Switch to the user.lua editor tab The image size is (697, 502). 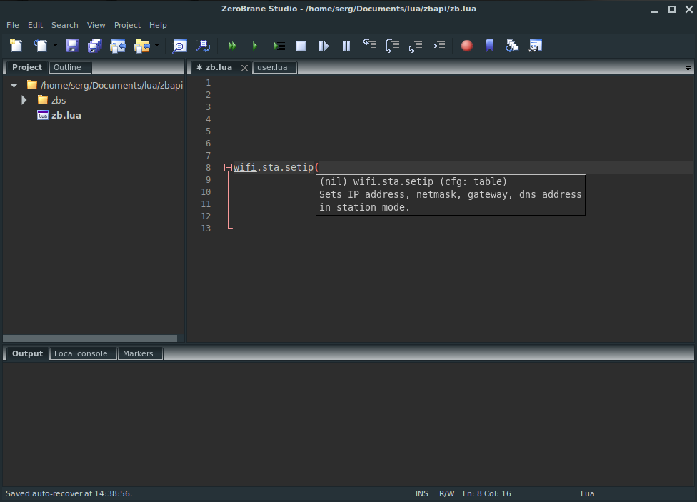coord(274,68)
